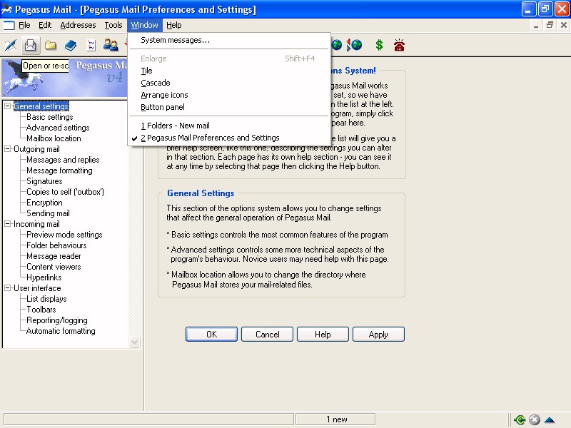Image resolution: width=571 pixels, height=428 pixels.
Task: Open Preview mode settings
Action: pyautogui.click(x=64, y=235)
